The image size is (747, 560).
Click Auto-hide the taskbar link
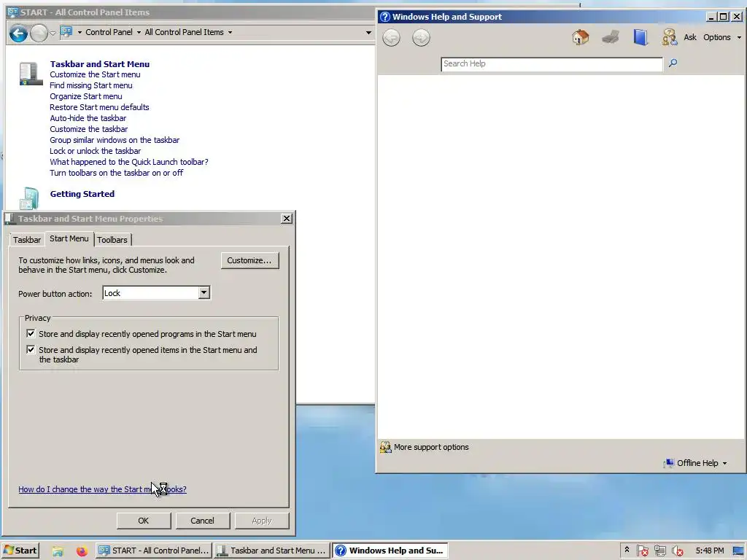pos(88,118)
